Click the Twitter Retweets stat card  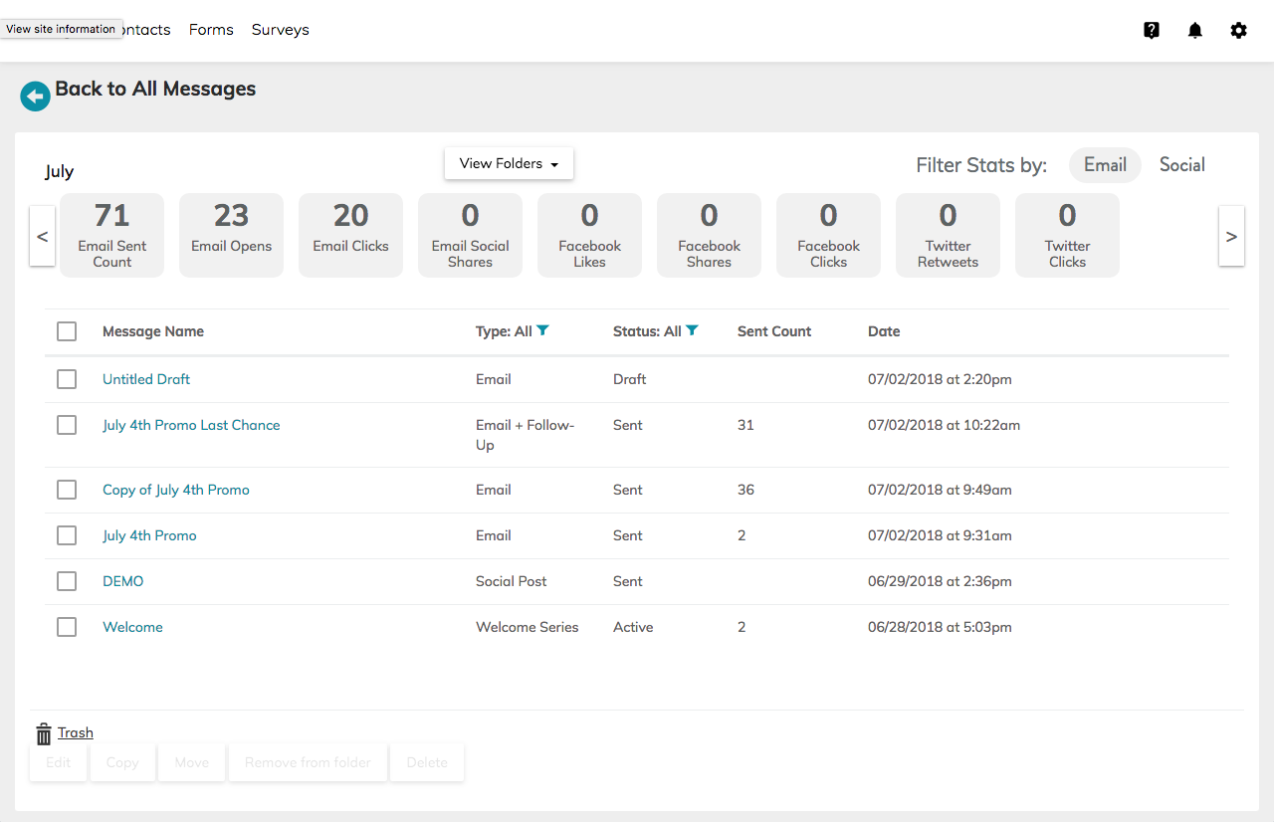(948, 235)
